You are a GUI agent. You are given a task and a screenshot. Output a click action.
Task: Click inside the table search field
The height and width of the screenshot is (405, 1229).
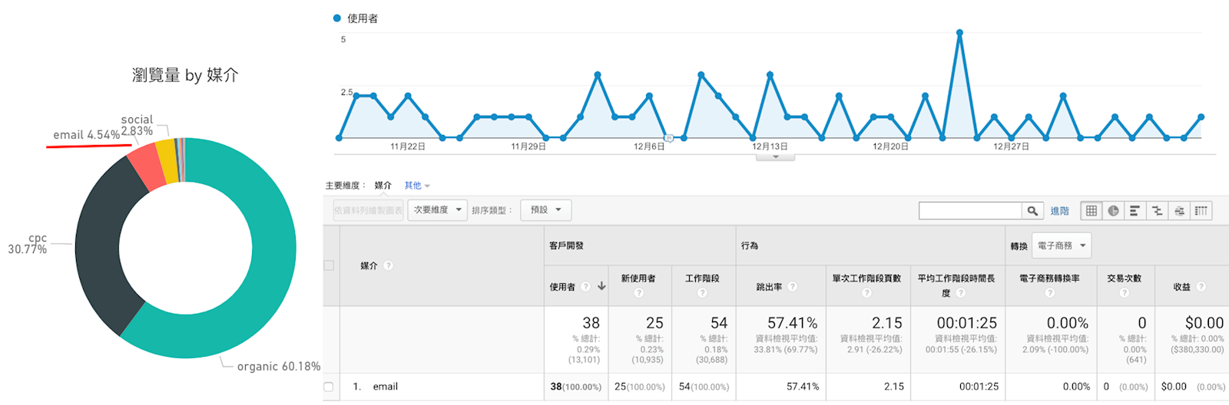(x=969, y=211)
